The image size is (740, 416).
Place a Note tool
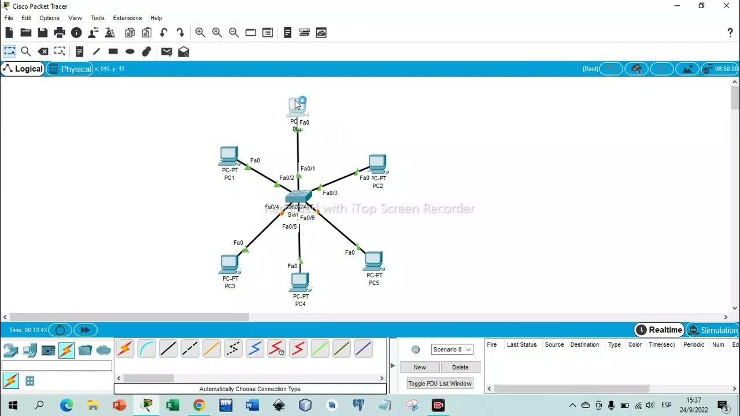[x=80, y=51]
